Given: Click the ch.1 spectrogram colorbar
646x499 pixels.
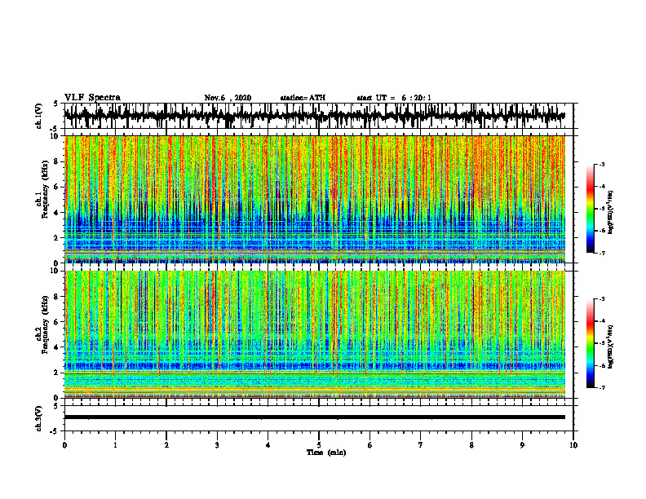Looking at the screenshot, I should click(591, 209).
